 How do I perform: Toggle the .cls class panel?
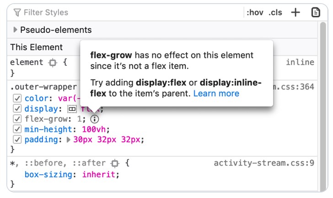pyautogui.click(x=275, y=12)
